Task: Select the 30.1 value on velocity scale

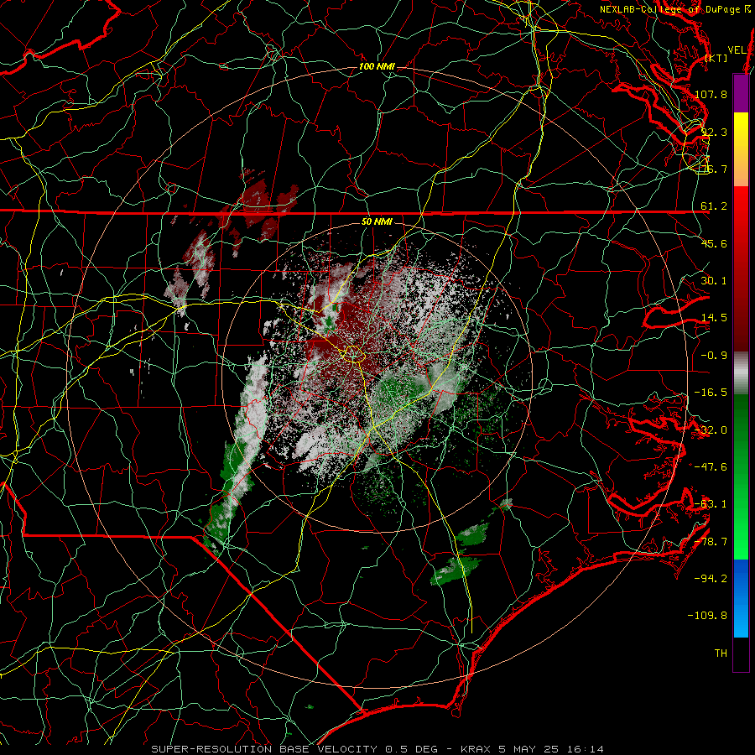Action: 714,281
